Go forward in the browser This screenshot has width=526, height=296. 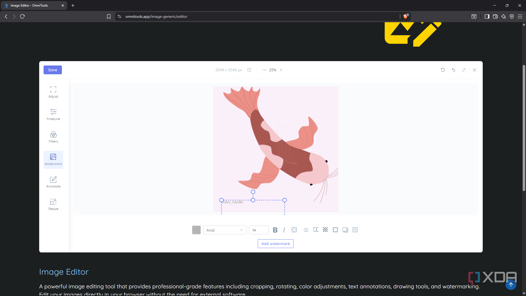[14, 16]
